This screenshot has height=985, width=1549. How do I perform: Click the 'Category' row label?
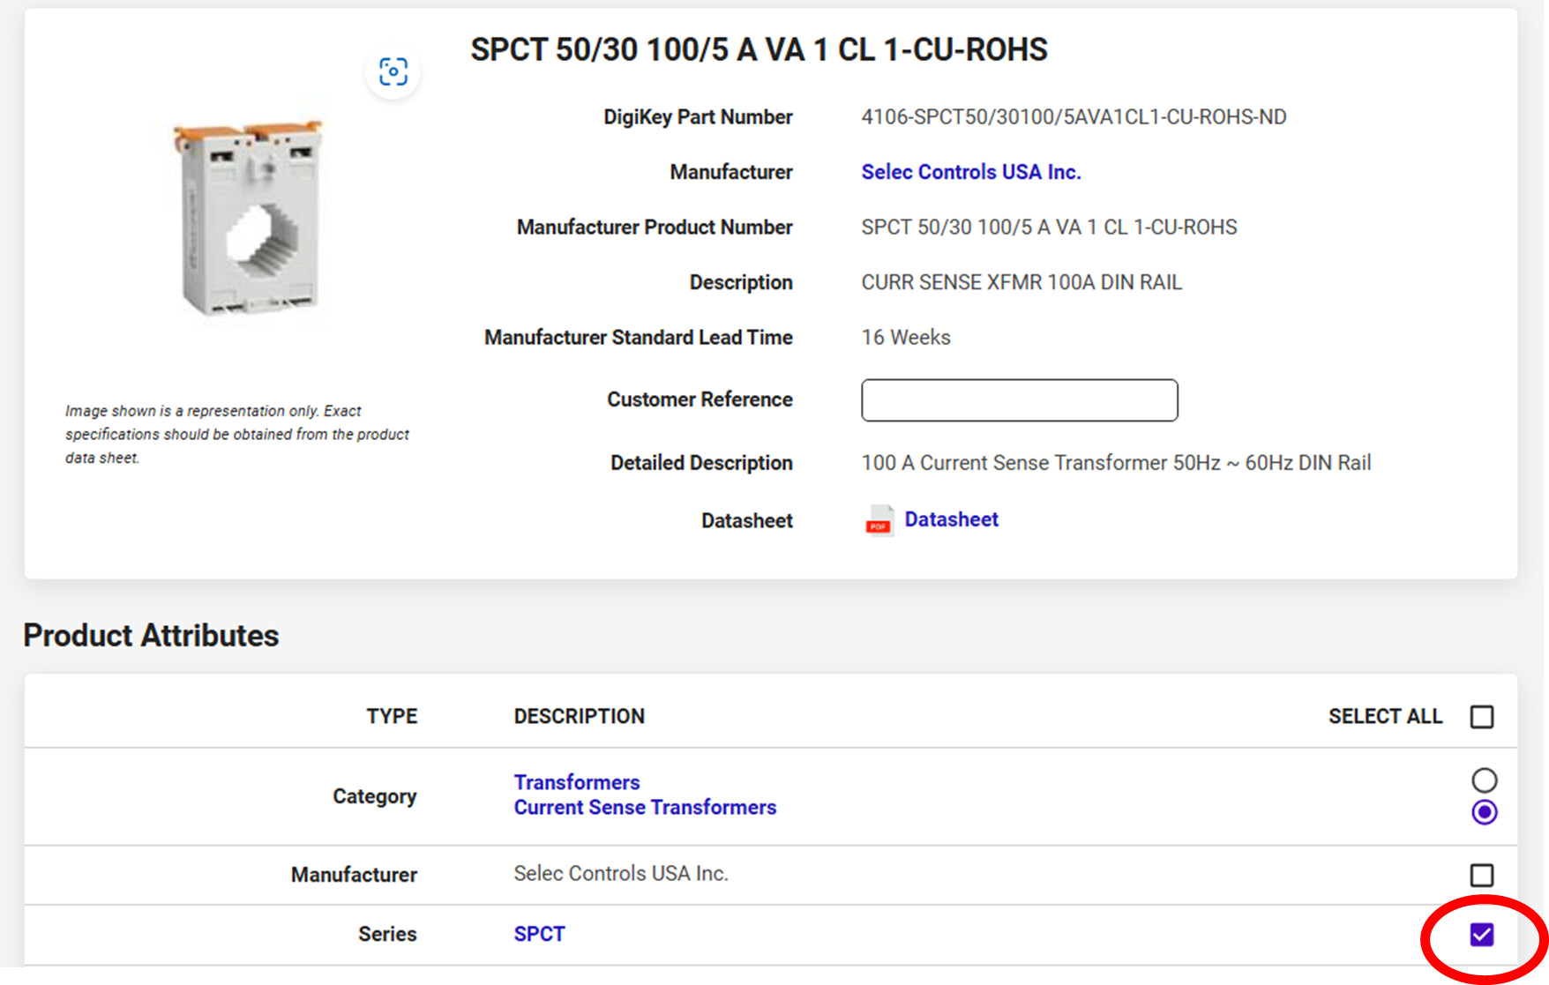click(374, 796)
